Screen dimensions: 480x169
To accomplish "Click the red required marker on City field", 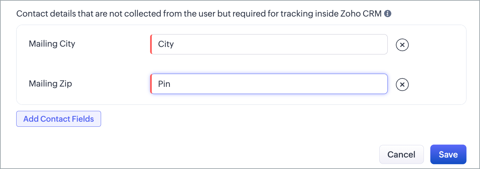I will (x=151, y=44).
